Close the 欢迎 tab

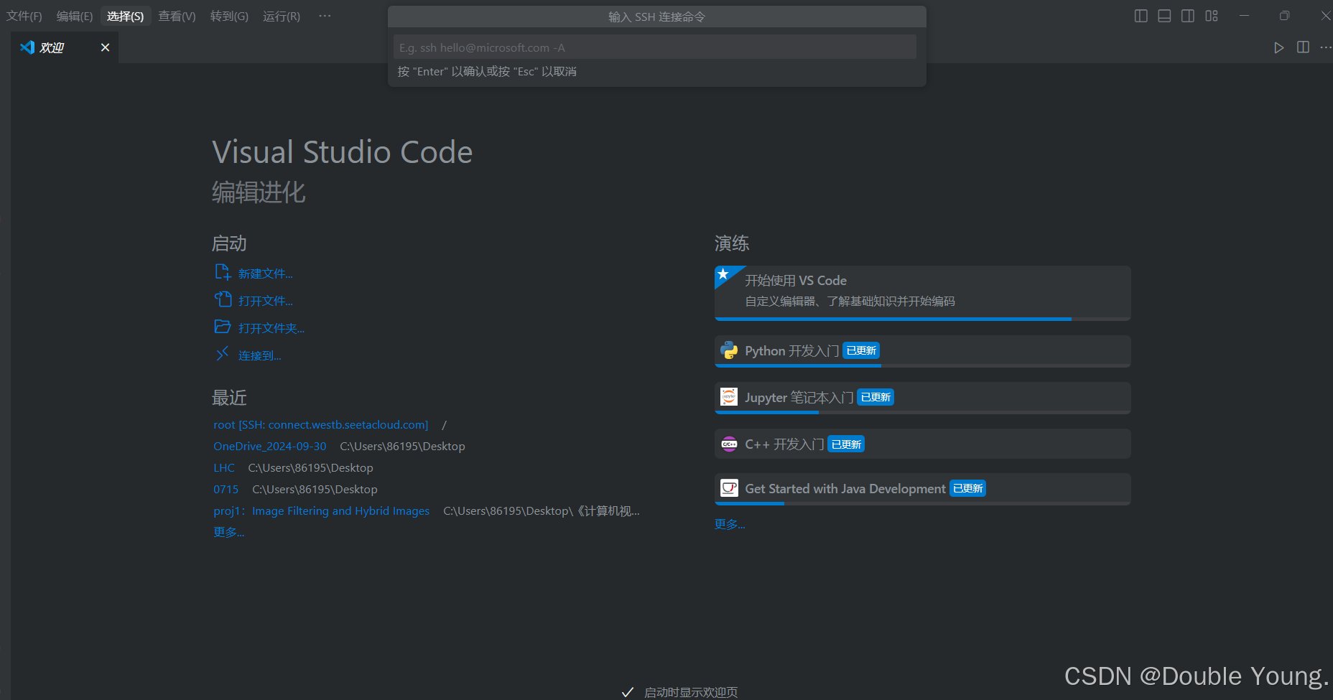(x=106, y=47)
